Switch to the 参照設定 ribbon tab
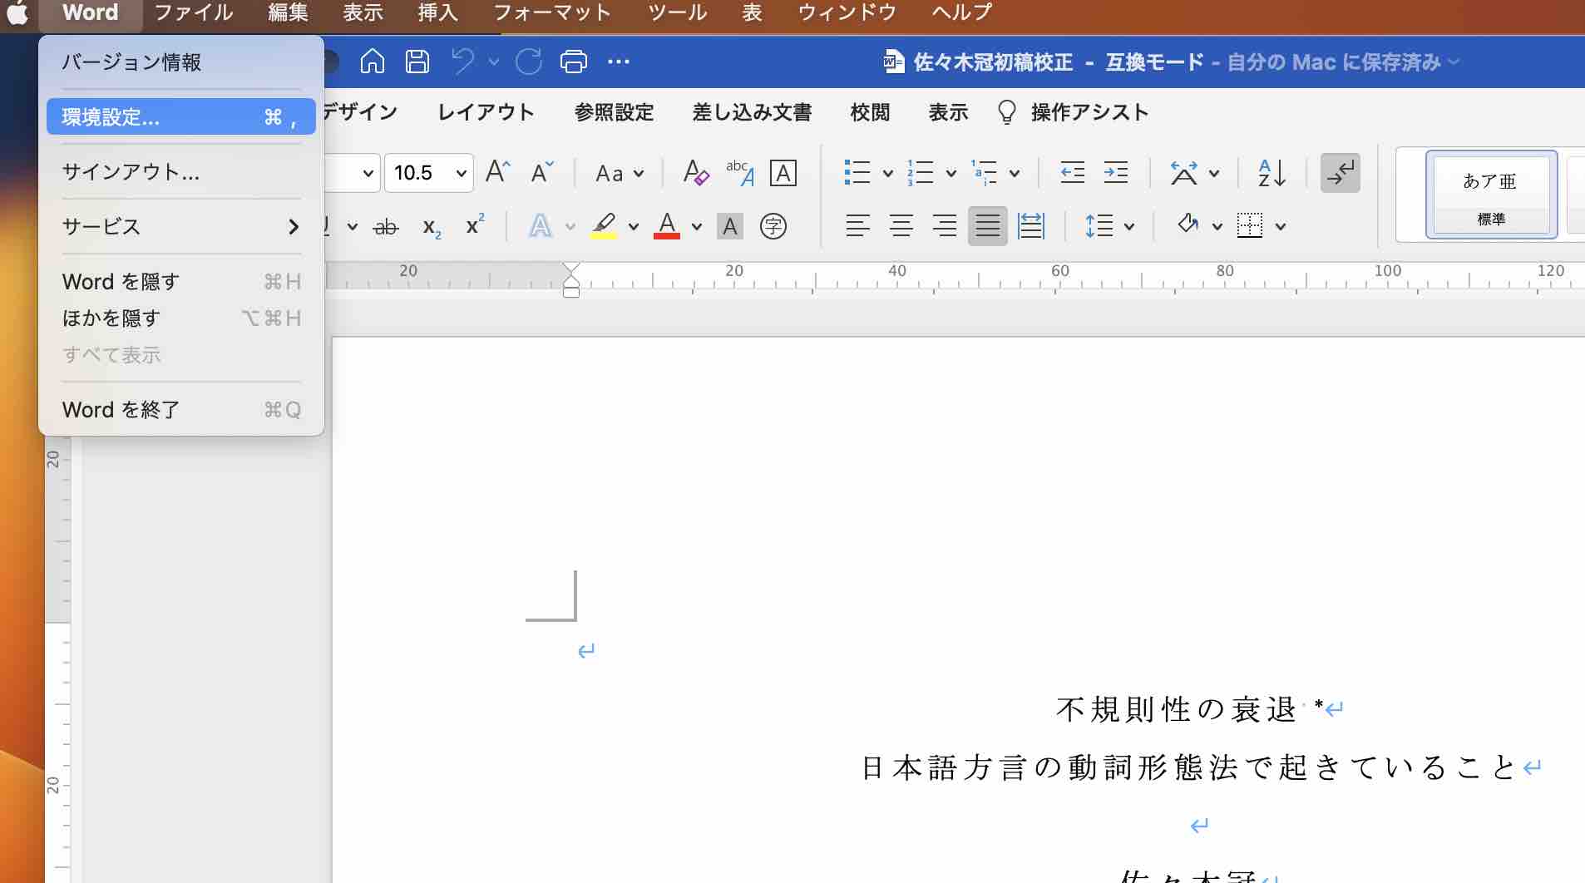The width and height of the screenshot is (1585, 883). [614, 112]
